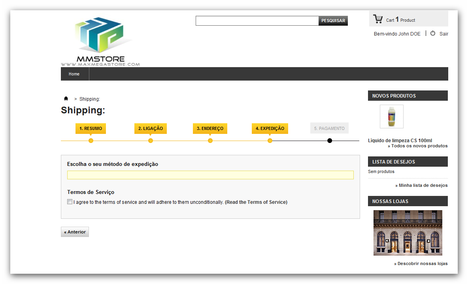Screen dimensions: 468x284
Task: Open Todos os novos produtos link
Action: click(417, 146)
